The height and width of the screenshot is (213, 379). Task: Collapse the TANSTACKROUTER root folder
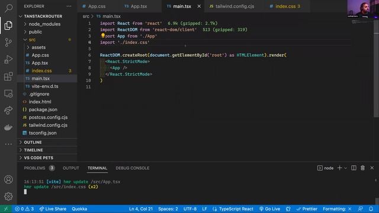pyautogui.click(x=47, y=16)
